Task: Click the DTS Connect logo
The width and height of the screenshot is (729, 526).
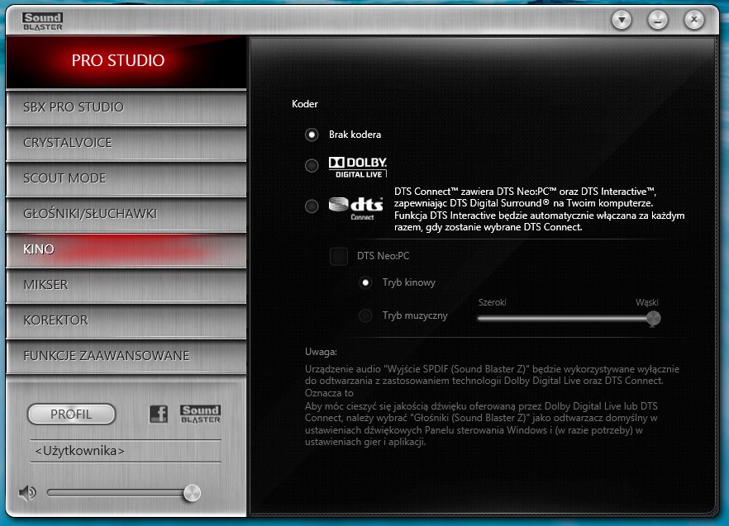Action: pos(355,208)
